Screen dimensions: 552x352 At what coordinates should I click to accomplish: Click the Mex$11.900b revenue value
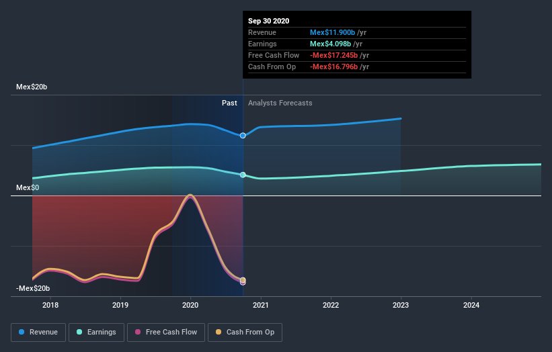pyautogui.click(x=332, y=32)
